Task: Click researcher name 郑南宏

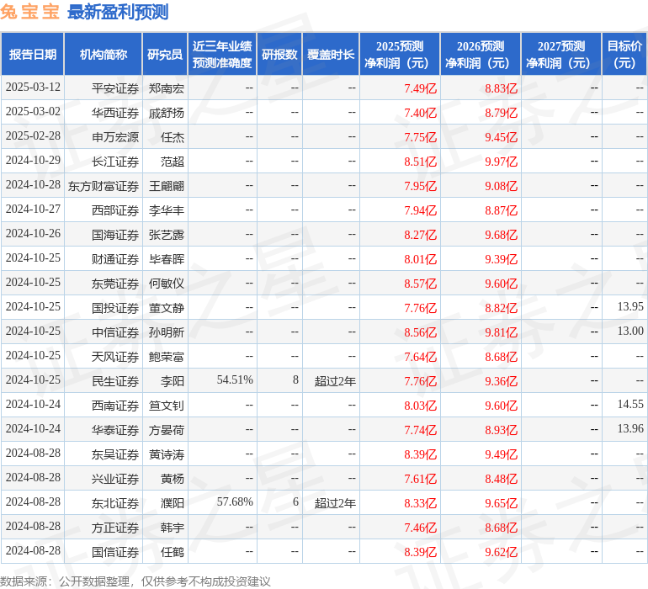Action: (166, 88)
